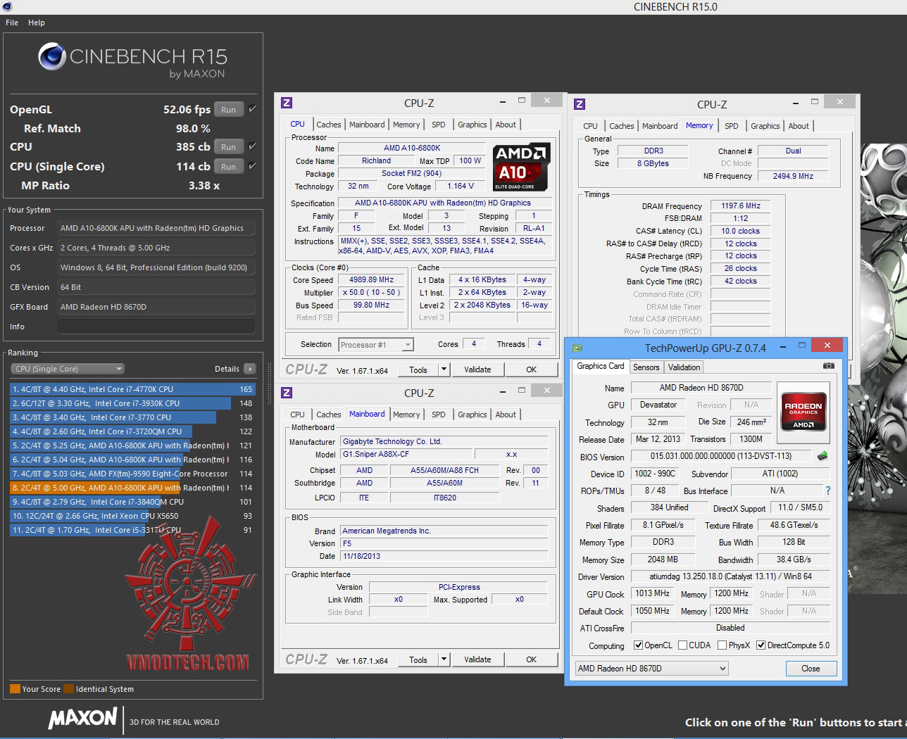This screenshot has height=739, width=907.
Task: Click the CPU-Z logo icon in the top-left CPU-Z window
Action: tap(287, 103)
